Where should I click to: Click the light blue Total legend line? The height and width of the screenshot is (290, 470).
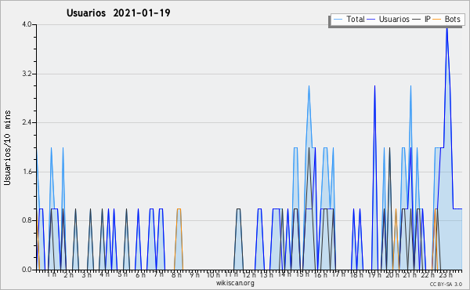(338, 20)
